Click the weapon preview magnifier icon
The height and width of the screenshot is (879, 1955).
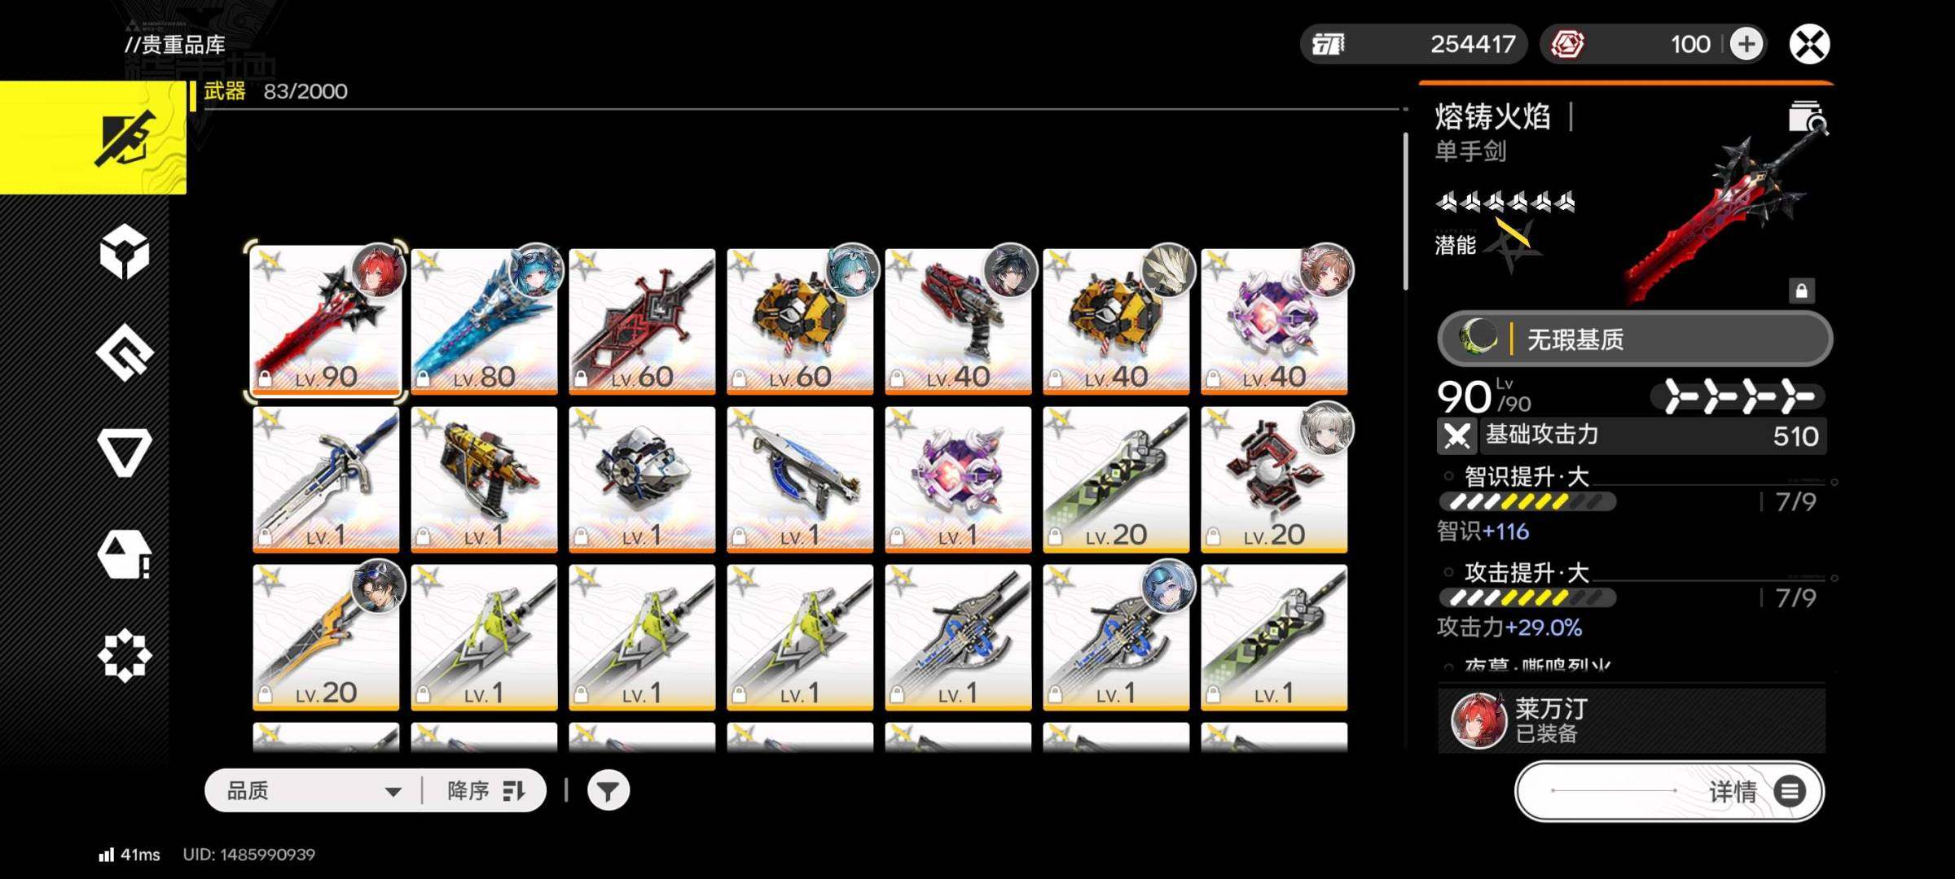tap(1807, 118)
